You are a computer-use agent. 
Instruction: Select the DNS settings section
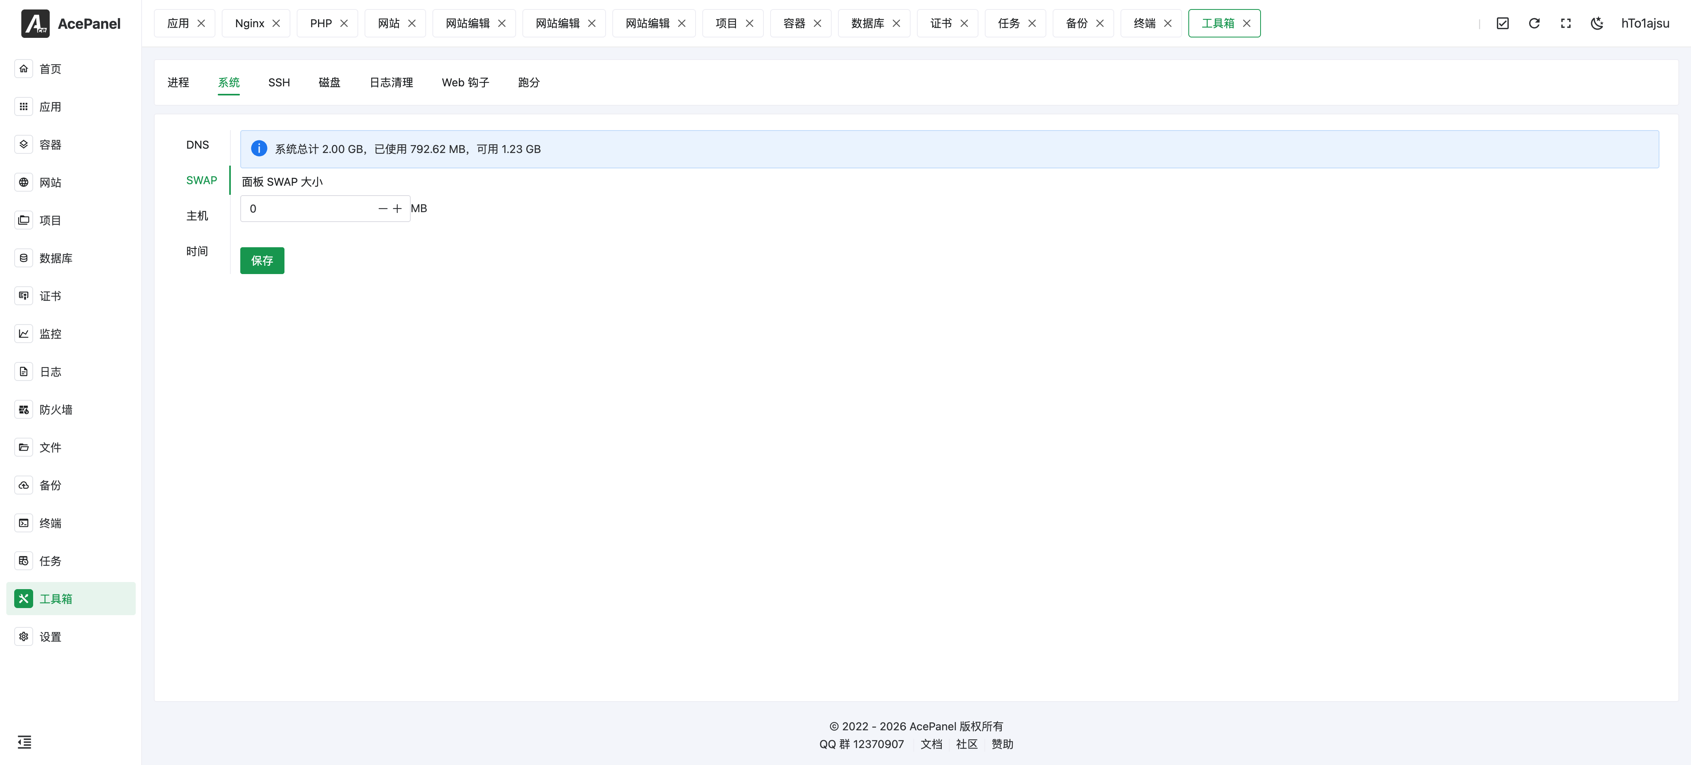click(198, 145)
